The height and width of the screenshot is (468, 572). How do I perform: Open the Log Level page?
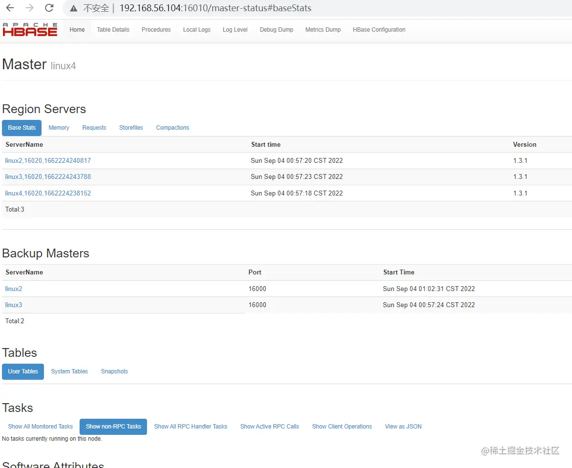point(235,30)
